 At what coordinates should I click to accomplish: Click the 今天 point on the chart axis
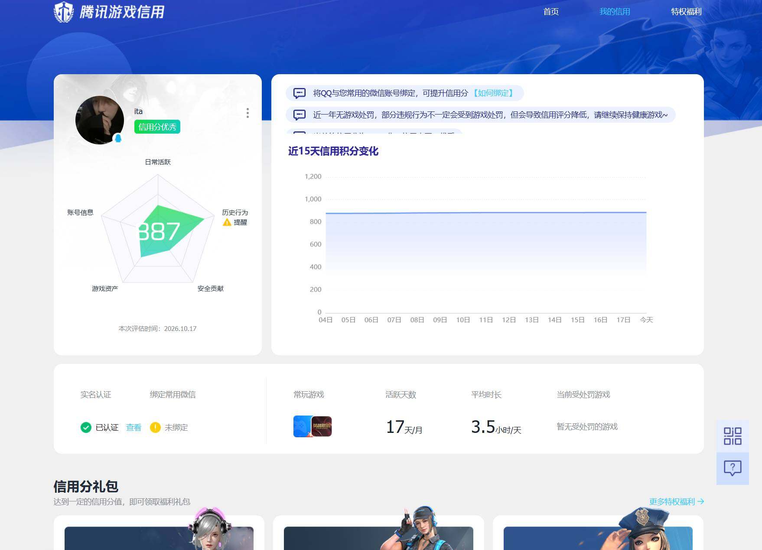tap(646, 320)
